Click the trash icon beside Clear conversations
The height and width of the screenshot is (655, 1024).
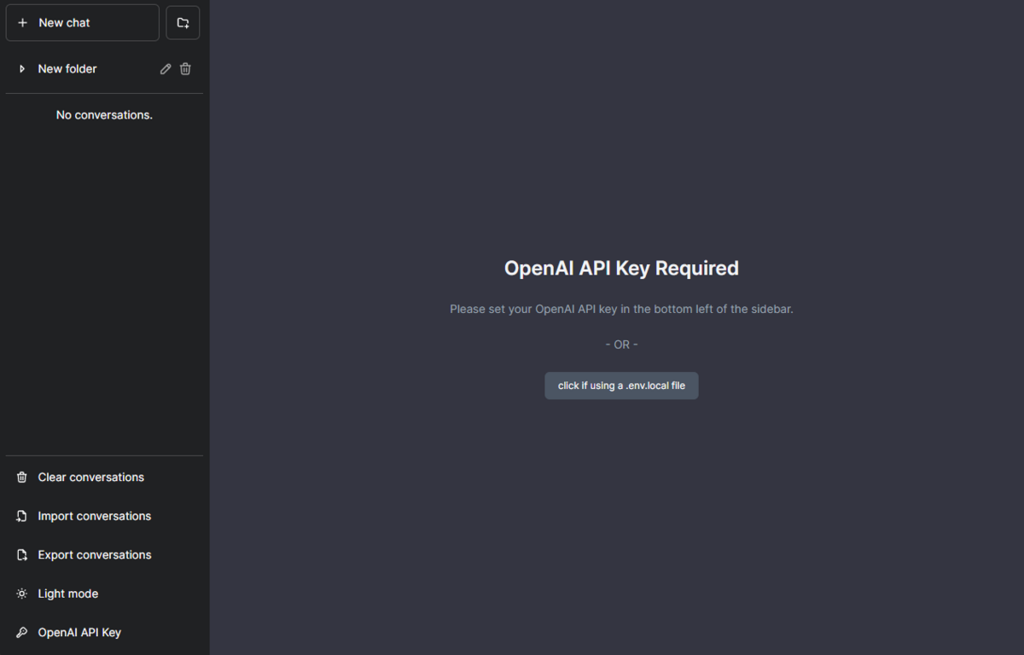click(x=21, y=477)
